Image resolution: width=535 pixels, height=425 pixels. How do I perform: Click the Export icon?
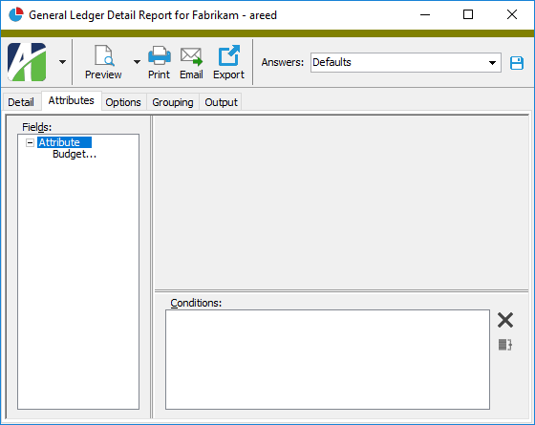(228, 55)
